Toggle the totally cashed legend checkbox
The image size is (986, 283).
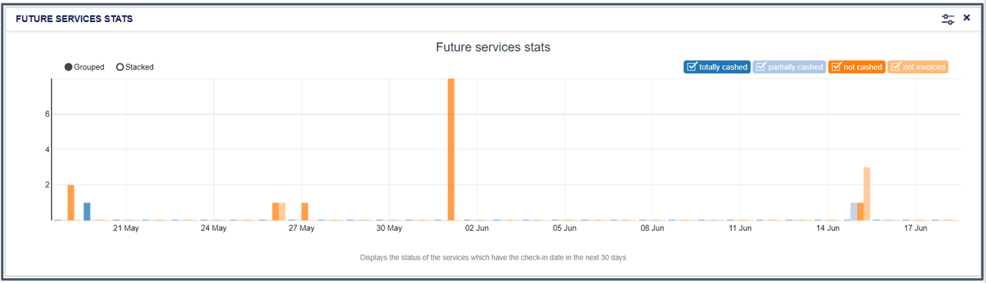point(693,67)
